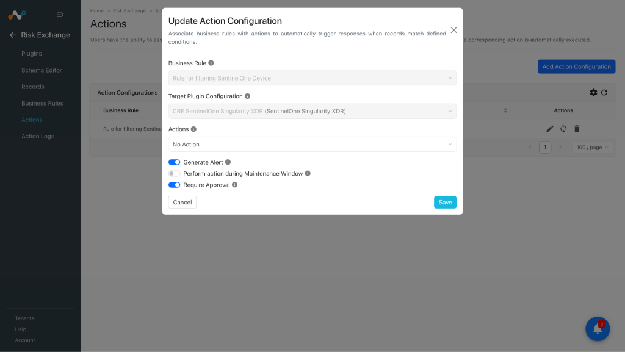Open the Actions dropdown showing No Action
Image resolution: width=625 pixels, height=352 pixels.
click(x=312, y=144)
